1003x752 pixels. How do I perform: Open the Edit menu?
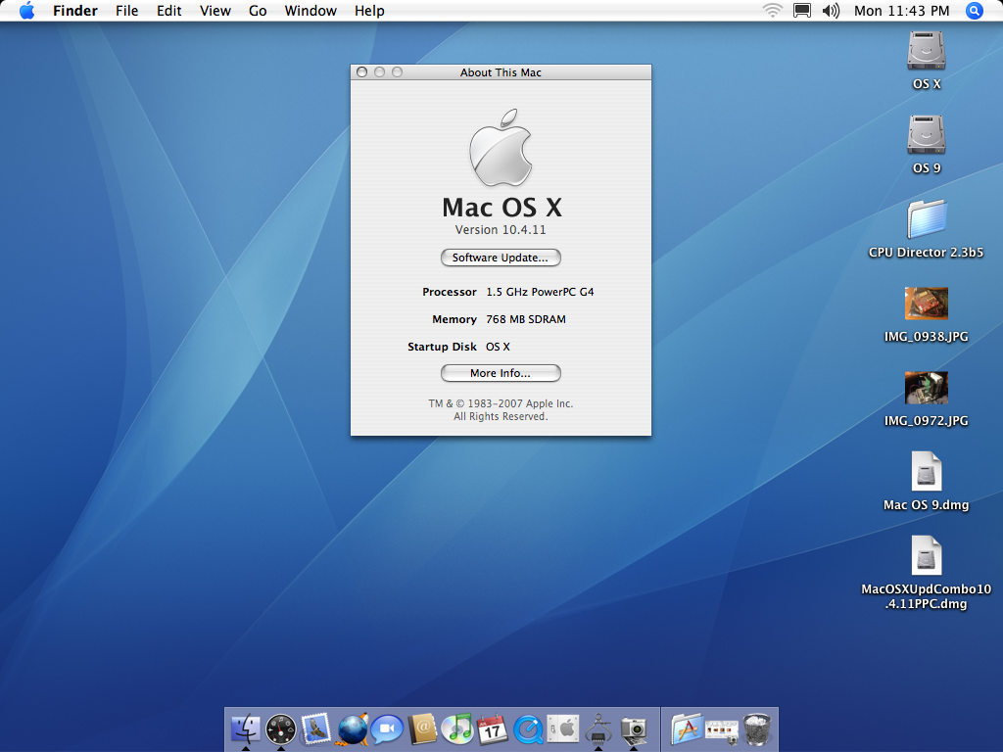coord(168,11)
